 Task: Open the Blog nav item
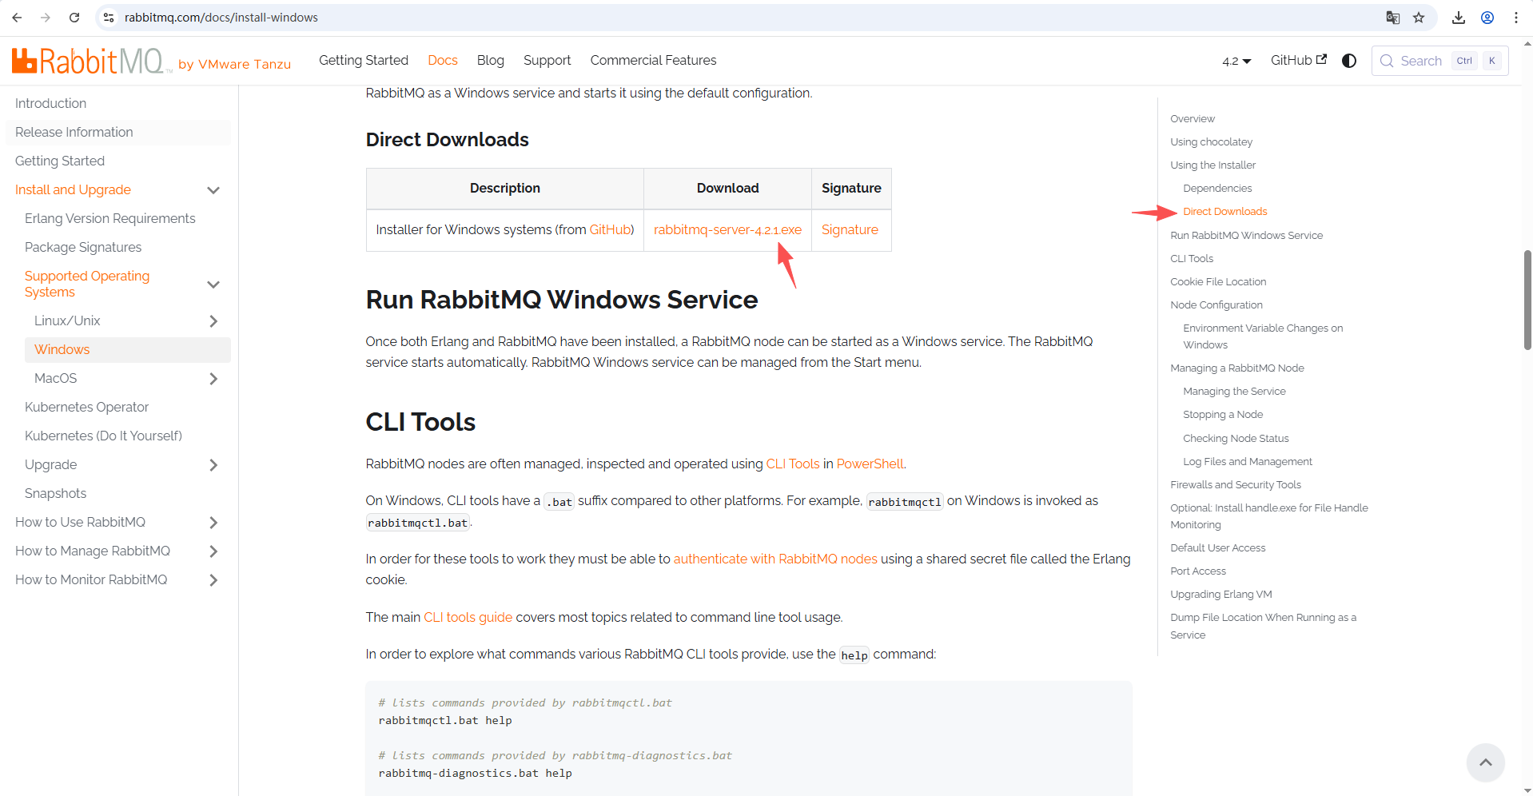click(491, 60)
